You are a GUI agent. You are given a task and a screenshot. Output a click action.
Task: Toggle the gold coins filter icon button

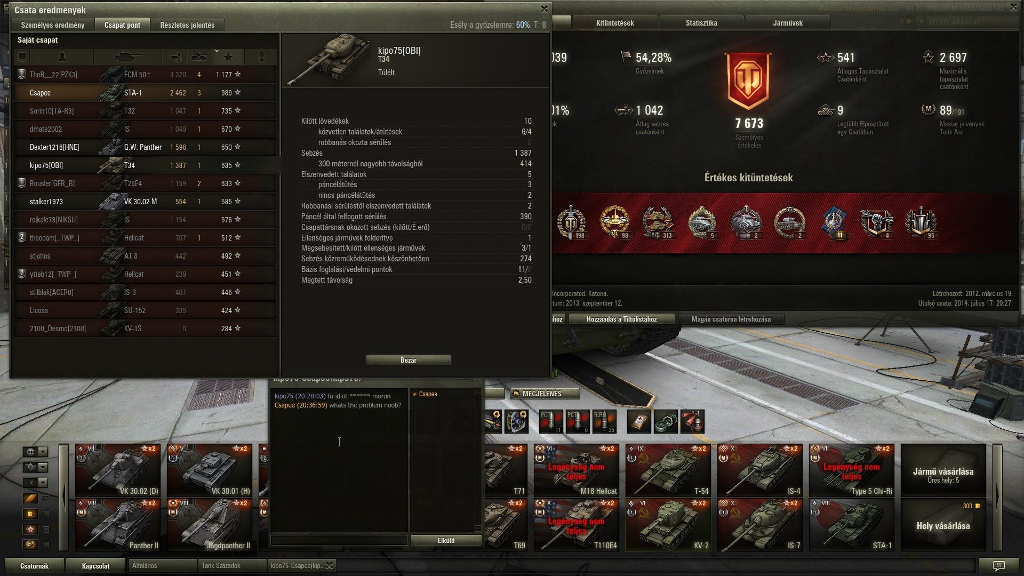pyautogui.click(x=30, y=514)
